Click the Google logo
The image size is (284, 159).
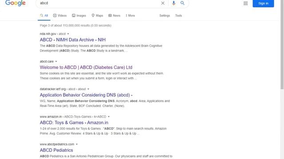point(16,3)
